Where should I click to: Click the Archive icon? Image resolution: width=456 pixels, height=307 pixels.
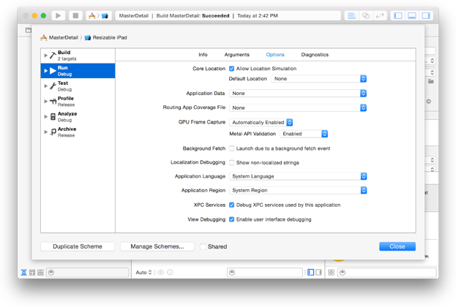click(53, 132)
